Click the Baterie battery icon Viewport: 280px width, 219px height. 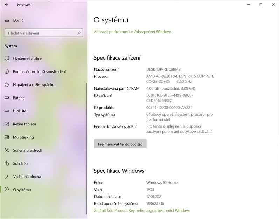click(x=7, y=98)
